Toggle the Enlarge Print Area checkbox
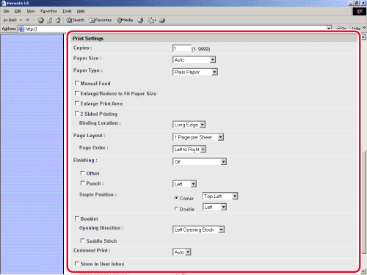Image resolution: width=367 pixels, height=275 pixels. click(x=77, y=103)
